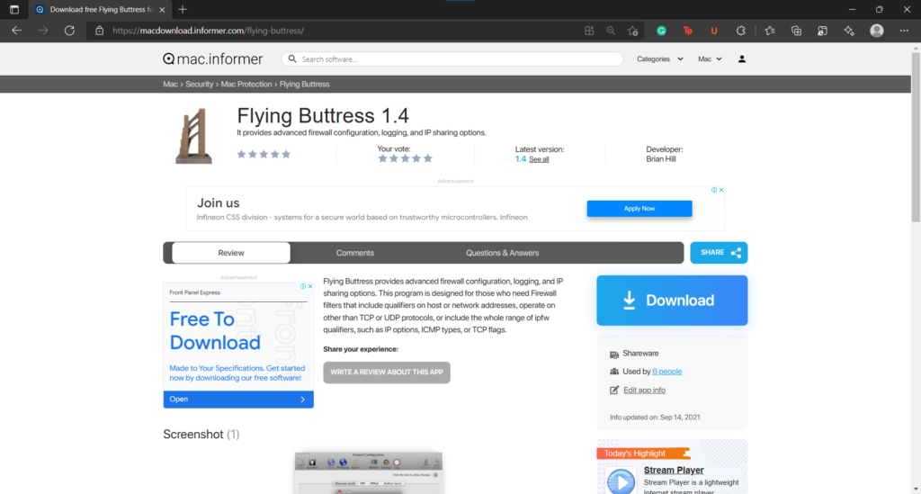Click the big blue Download button

click(672, 301)
